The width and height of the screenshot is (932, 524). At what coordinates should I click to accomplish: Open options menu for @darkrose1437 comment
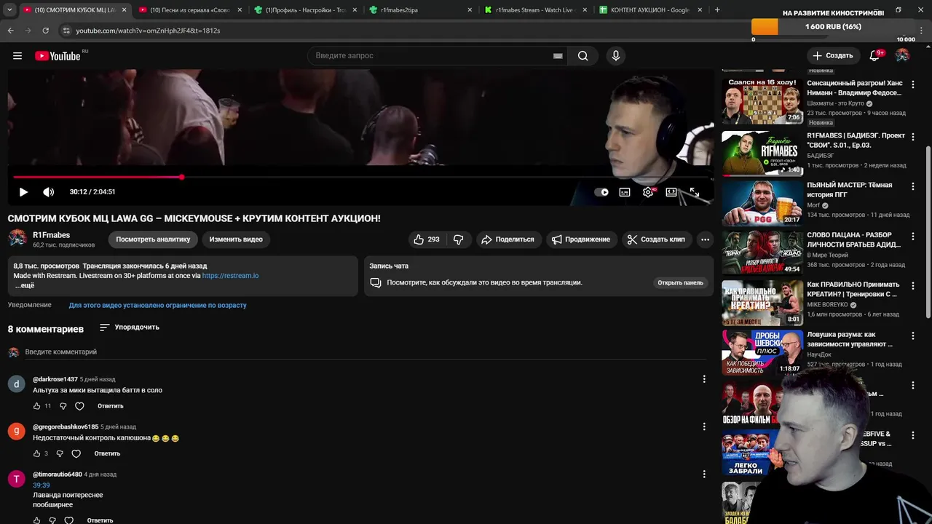tap(703, 379)
